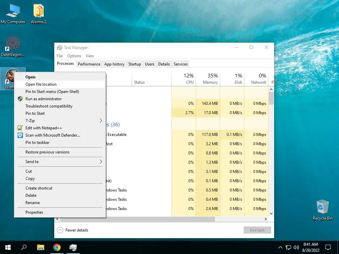Click the horizontal scrollbar left arrow

pos(57,219)
